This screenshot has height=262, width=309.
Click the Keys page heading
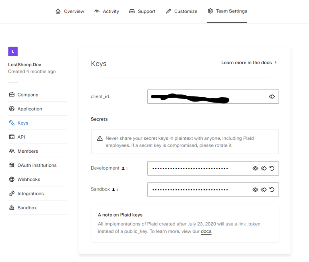(x=99, y=63)
